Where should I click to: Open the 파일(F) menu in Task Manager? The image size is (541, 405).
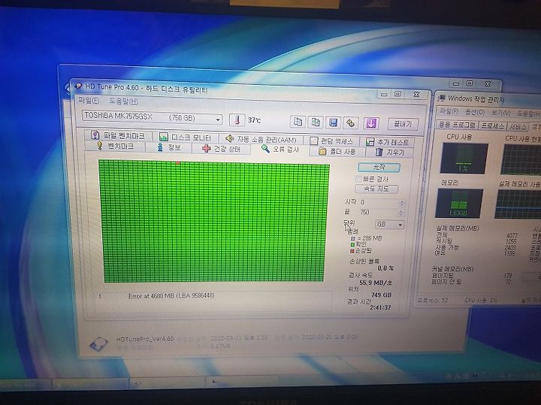[x=449, y=111]
